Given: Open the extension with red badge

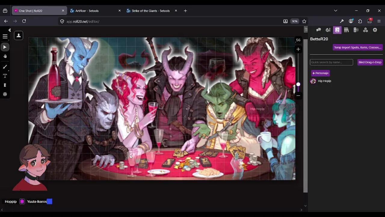Looking at the screenshot, I should (370, 21).
